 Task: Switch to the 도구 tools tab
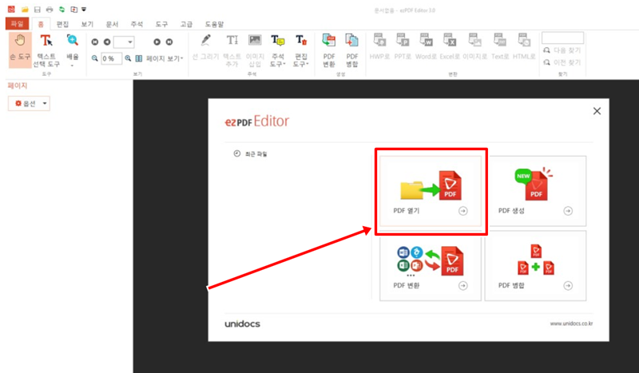(162, 24)
